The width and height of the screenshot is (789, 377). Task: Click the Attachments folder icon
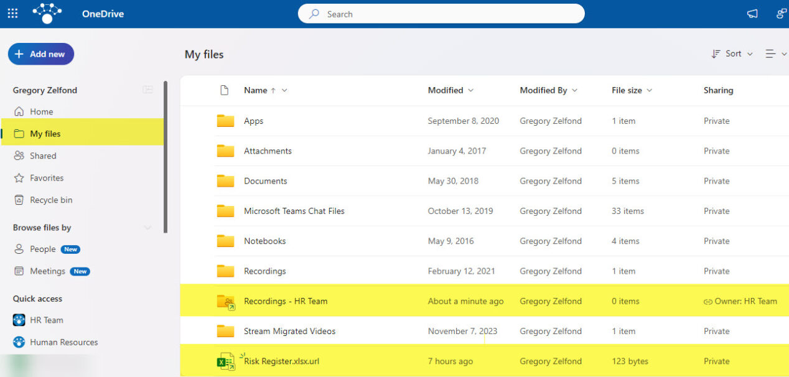[225, 151]
